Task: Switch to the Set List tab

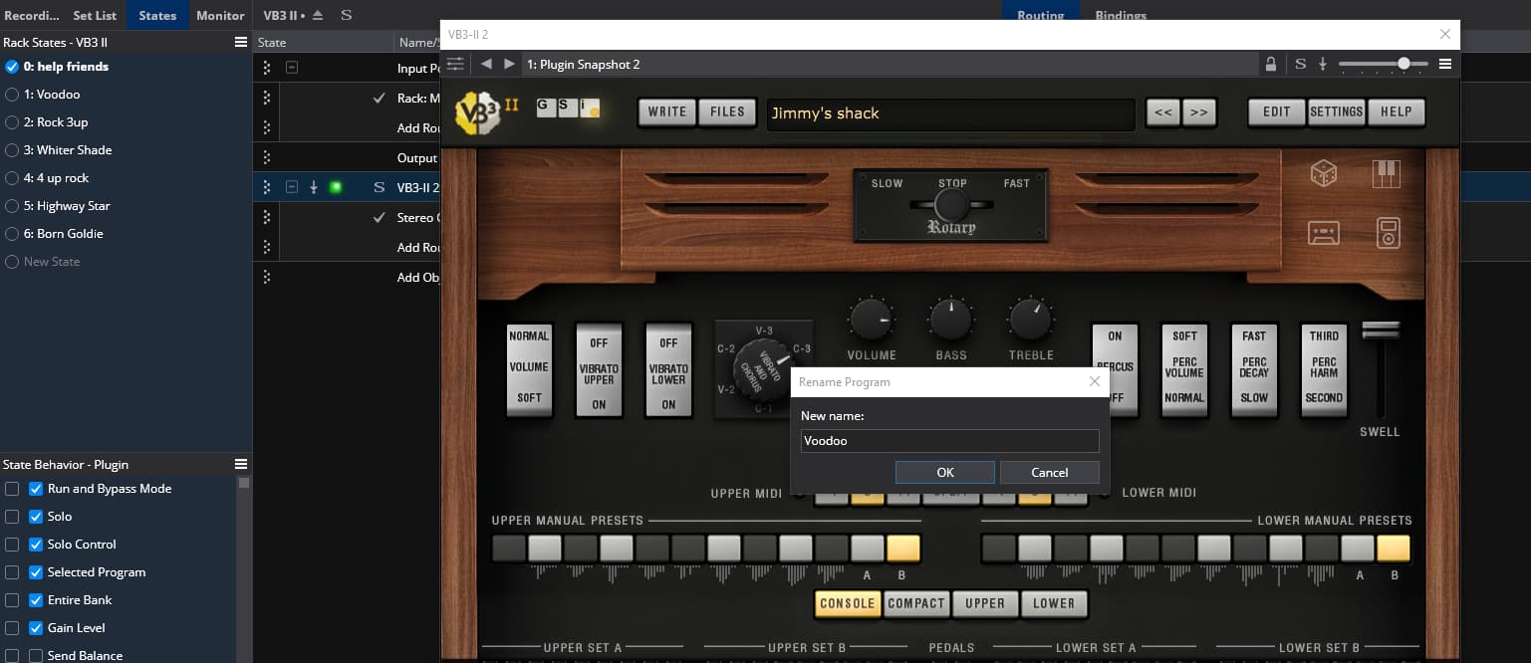Action: click(x=95, y=15)
